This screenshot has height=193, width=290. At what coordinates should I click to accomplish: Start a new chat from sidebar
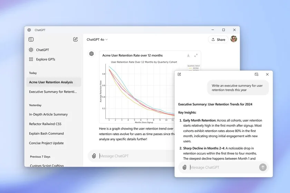[x=75, y=39]
